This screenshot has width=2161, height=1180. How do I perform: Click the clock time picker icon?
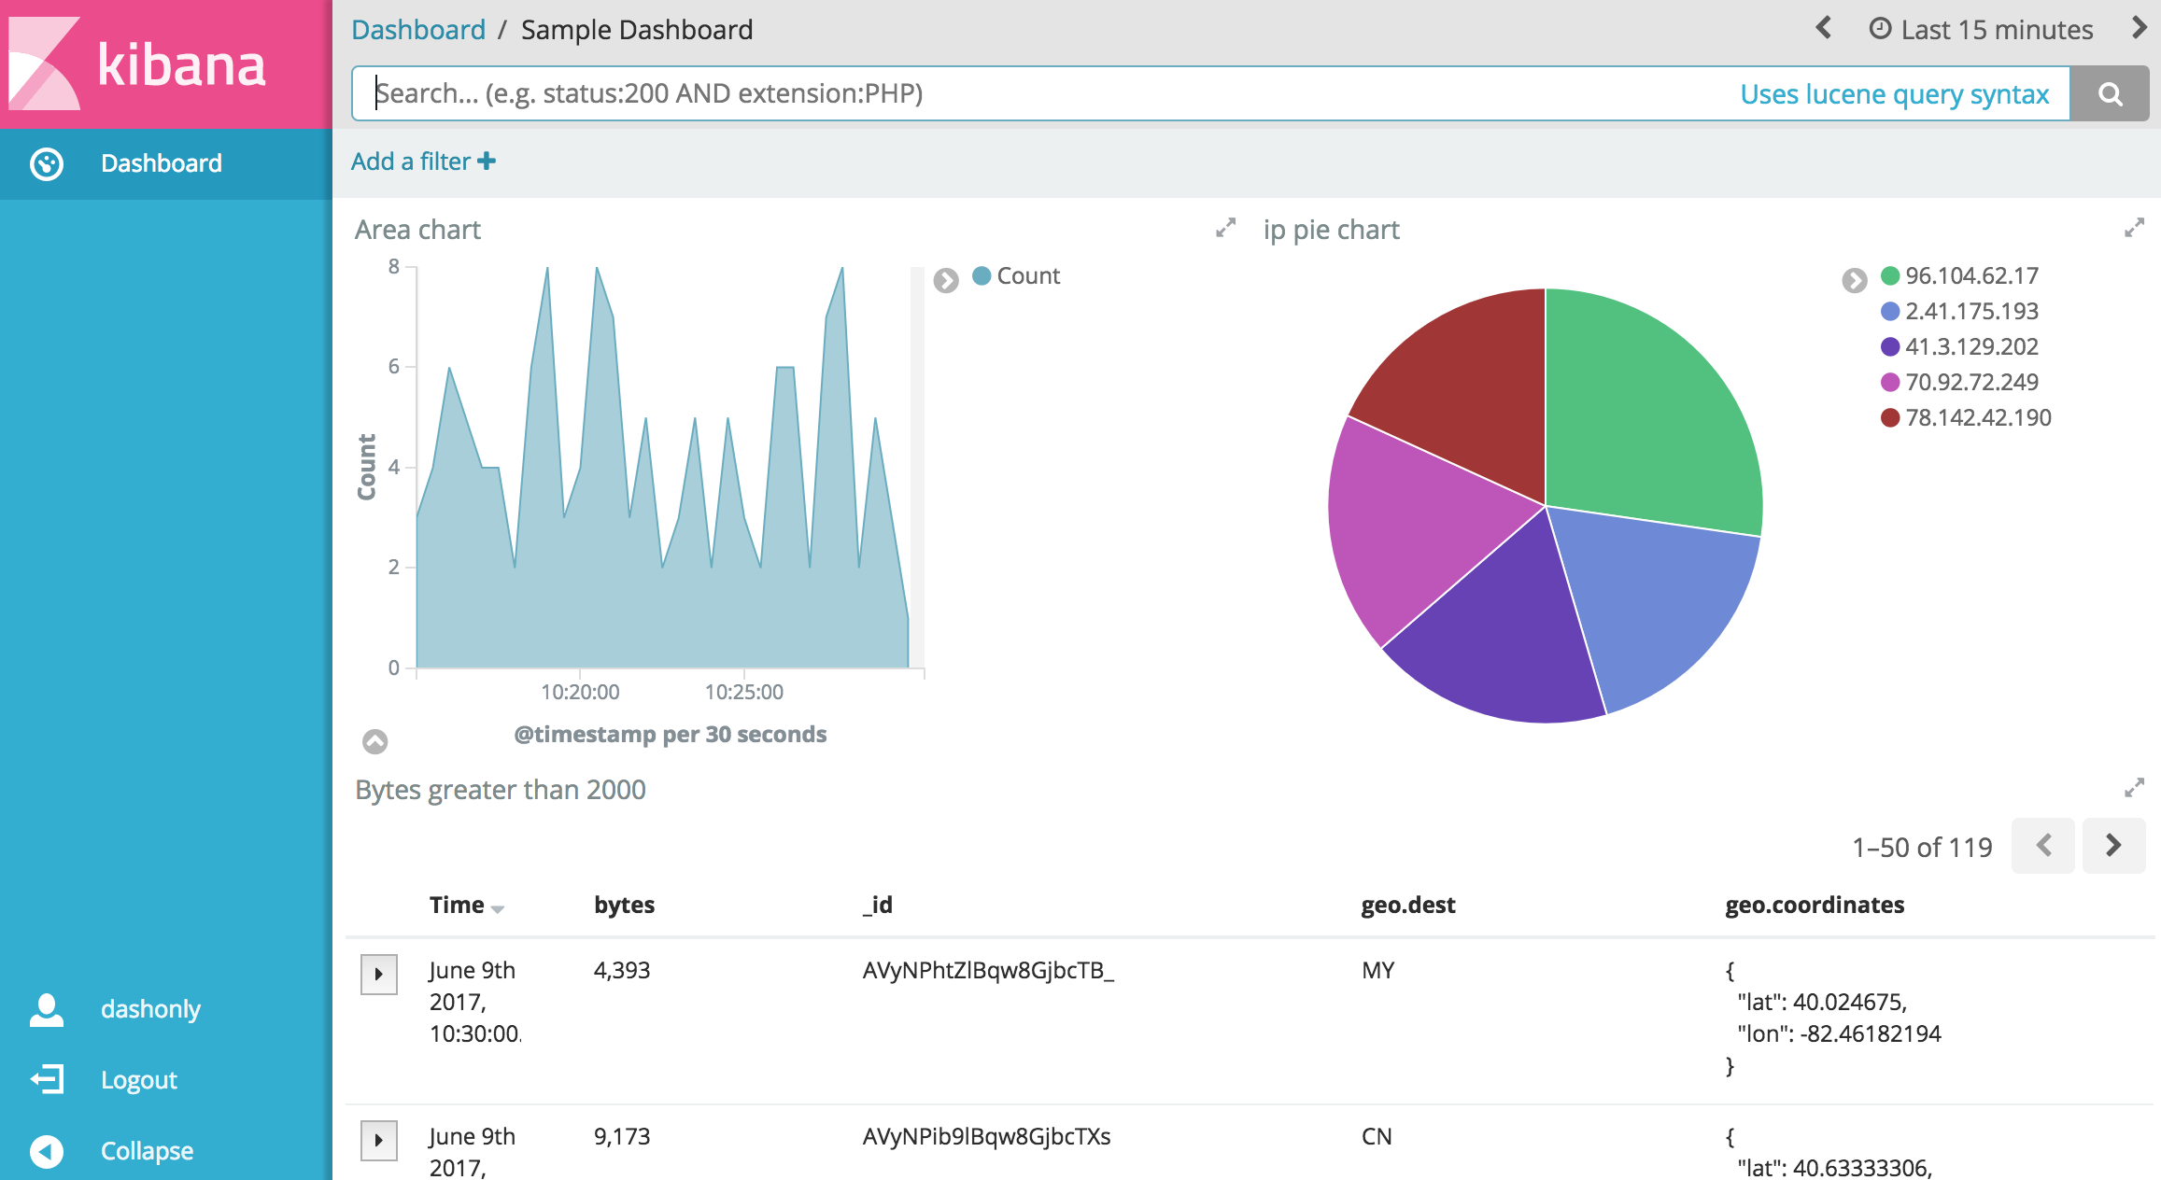tap(1880, 29)
